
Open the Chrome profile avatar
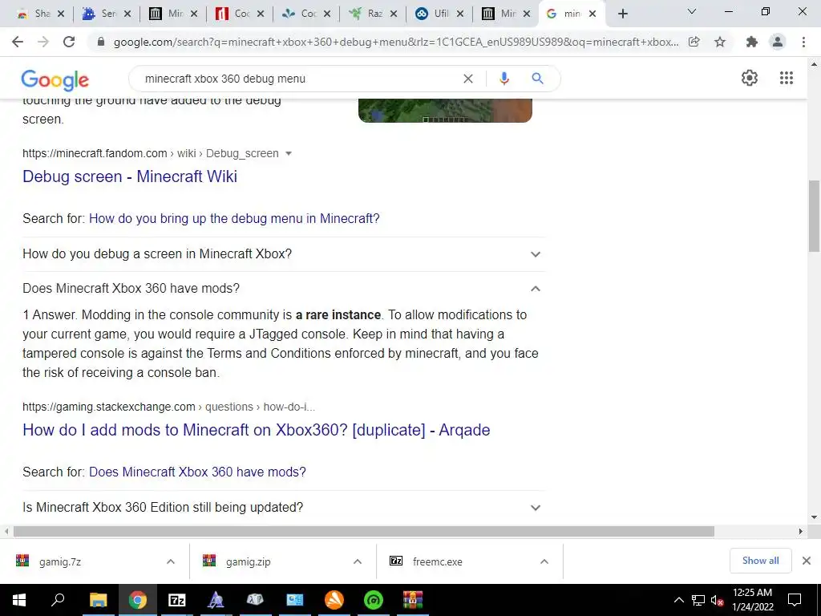(x=778, y=42)
